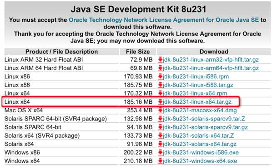
Task: Download the jdk-8u231-linux-i586.tar.gz link
Action: 198,85
